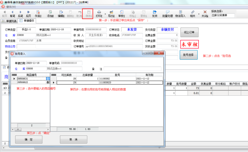248x152 pixels.
Task: Open the next record with 后笔
Action: pos(20,14)
